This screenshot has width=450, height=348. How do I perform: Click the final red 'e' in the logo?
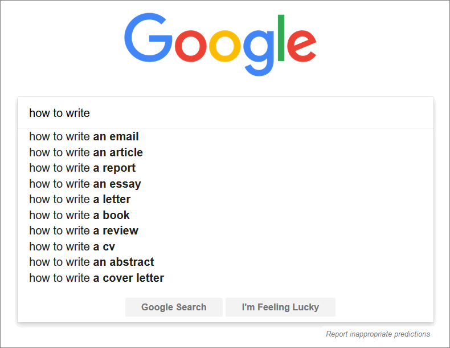pyautogui.click(x=302, y=46)
